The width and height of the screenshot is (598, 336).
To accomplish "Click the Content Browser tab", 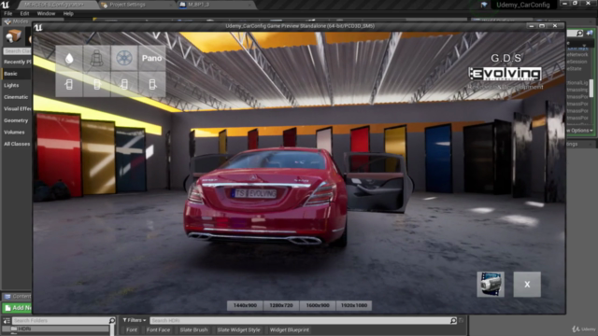I will point(17,297).
